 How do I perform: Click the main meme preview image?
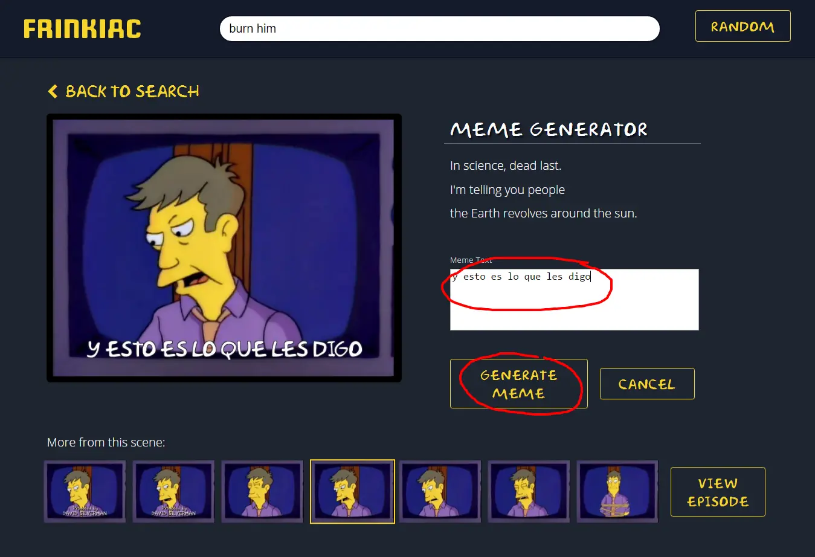tap(224, 248)
